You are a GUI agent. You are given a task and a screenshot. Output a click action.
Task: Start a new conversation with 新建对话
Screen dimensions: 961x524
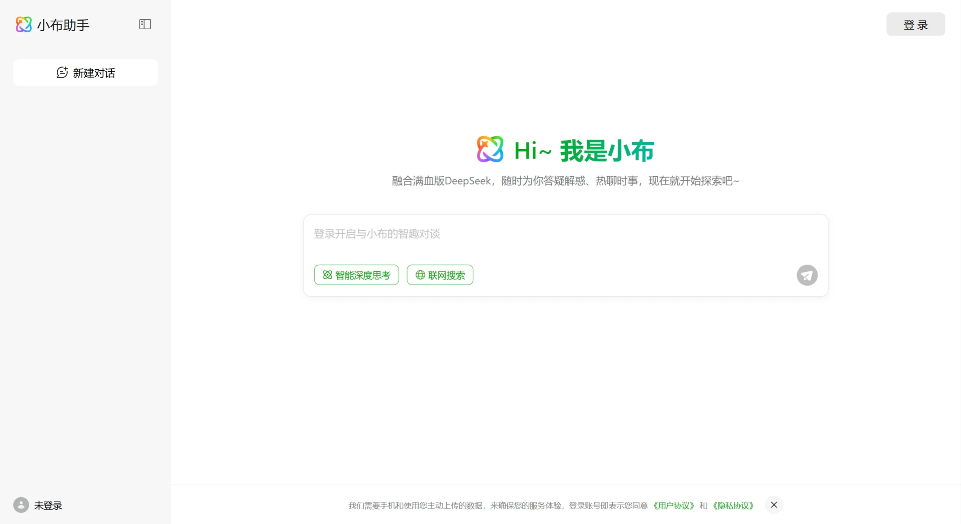(85, 72)
